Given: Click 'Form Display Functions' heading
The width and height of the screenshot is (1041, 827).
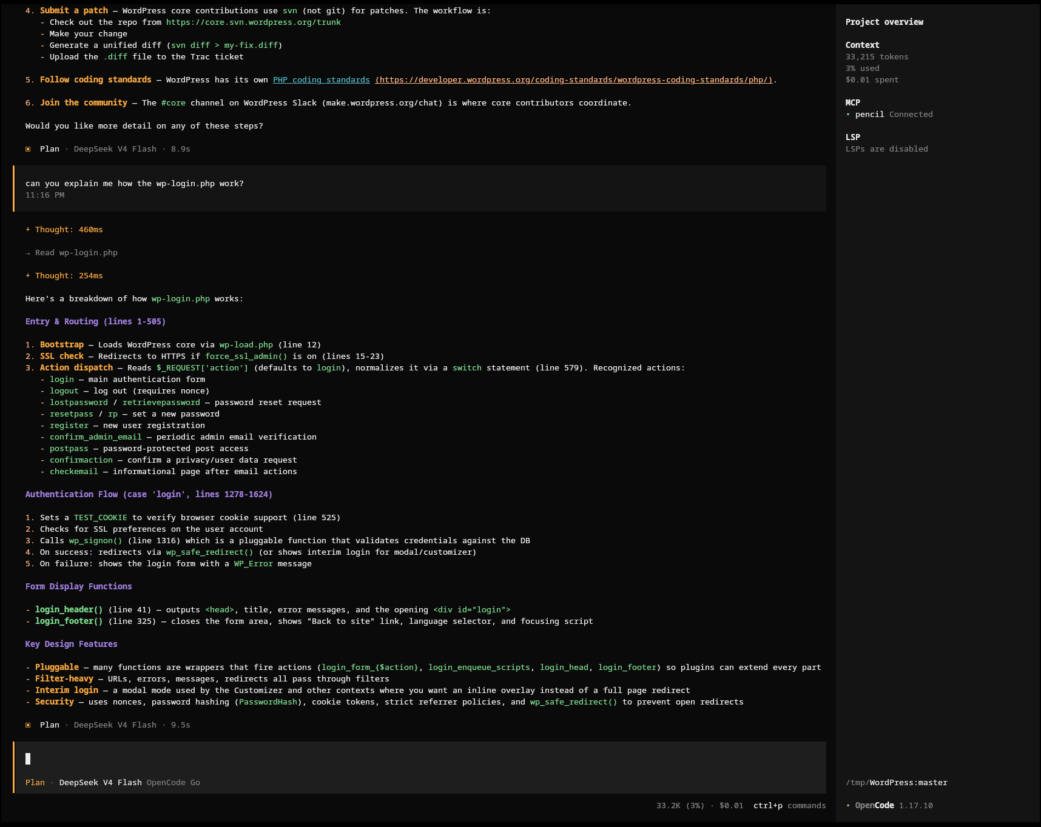Looking at the screenshot, I should 79,587.
